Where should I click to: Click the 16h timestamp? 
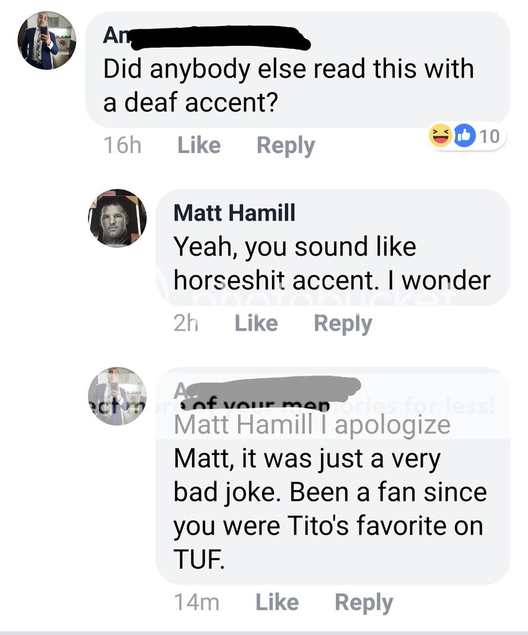[122, 145]
